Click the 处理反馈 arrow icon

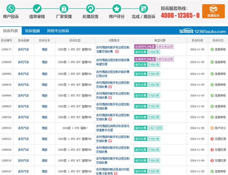click(90, 8)
